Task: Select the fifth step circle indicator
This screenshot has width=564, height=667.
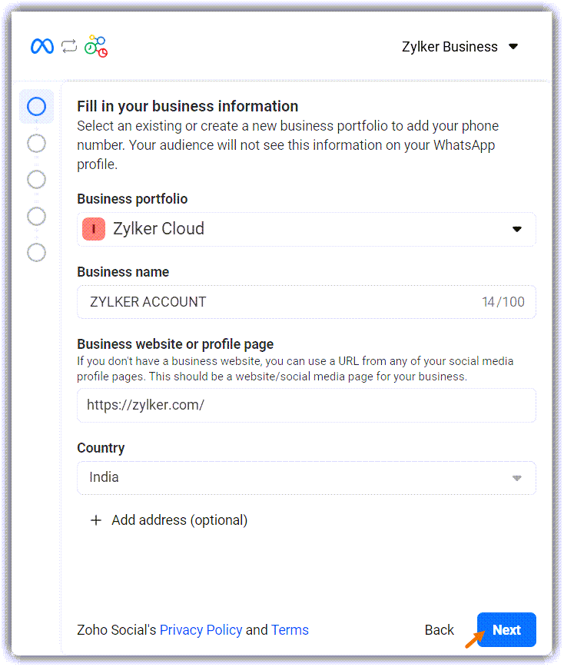Action: (x=36, y=252)
